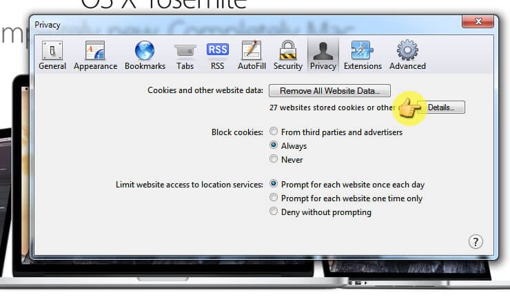Open the AutoFill preferences pane
The image size is (510, 306).
pos(252,55)
